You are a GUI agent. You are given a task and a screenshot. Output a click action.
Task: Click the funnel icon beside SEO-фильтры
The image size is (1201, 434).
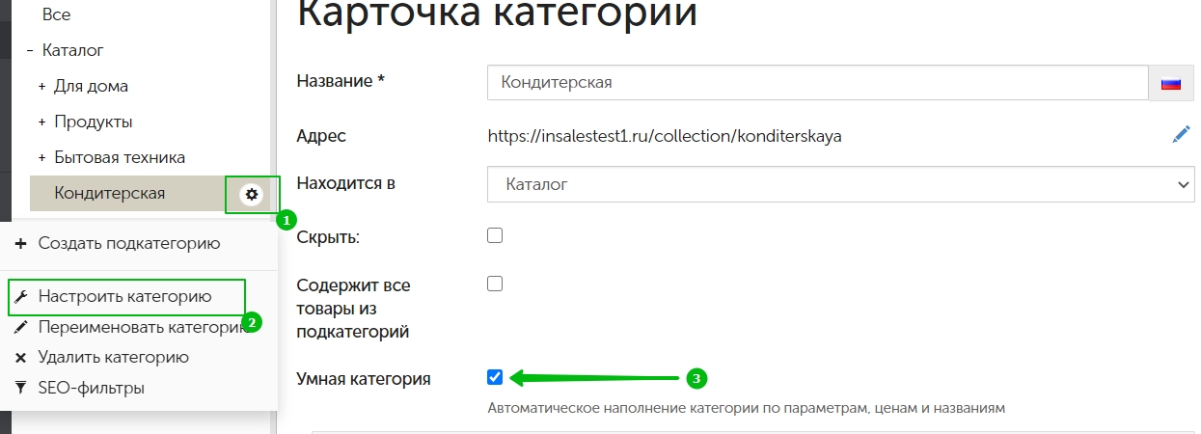21,388
